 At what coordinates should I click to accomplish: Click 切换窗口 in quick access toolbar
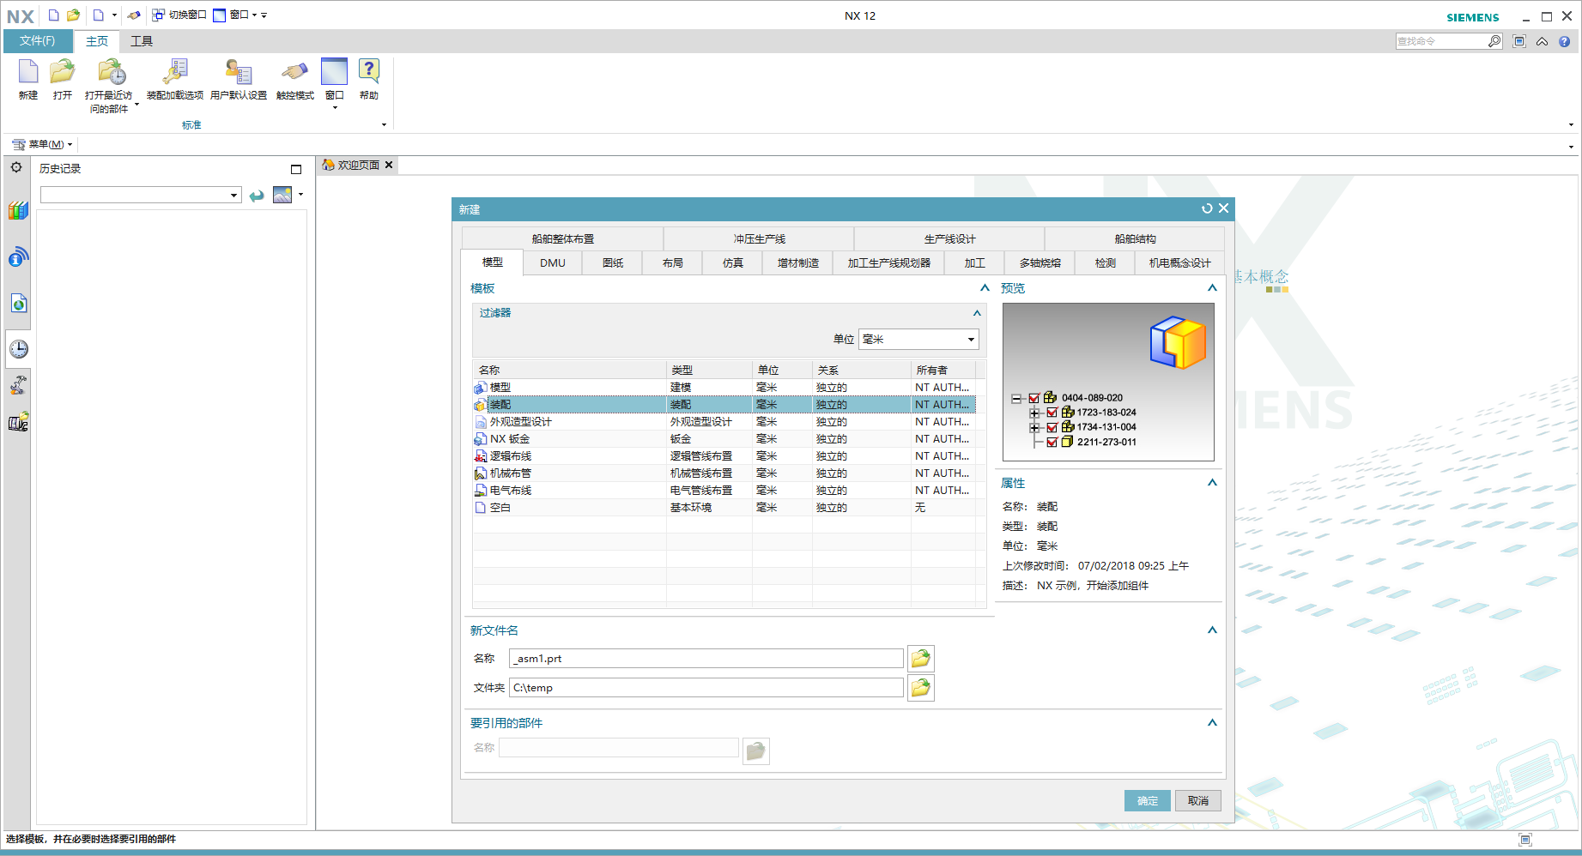[179, 15]
